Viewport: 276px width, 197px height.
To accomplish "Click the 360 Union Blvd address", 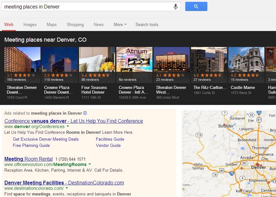I will coord(167,97).
